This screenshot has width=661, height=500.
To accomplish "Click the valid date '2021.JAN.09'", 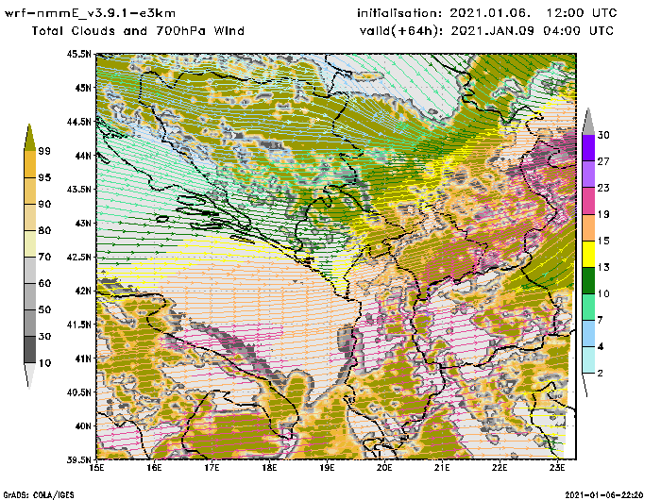I will click(492, 31).
